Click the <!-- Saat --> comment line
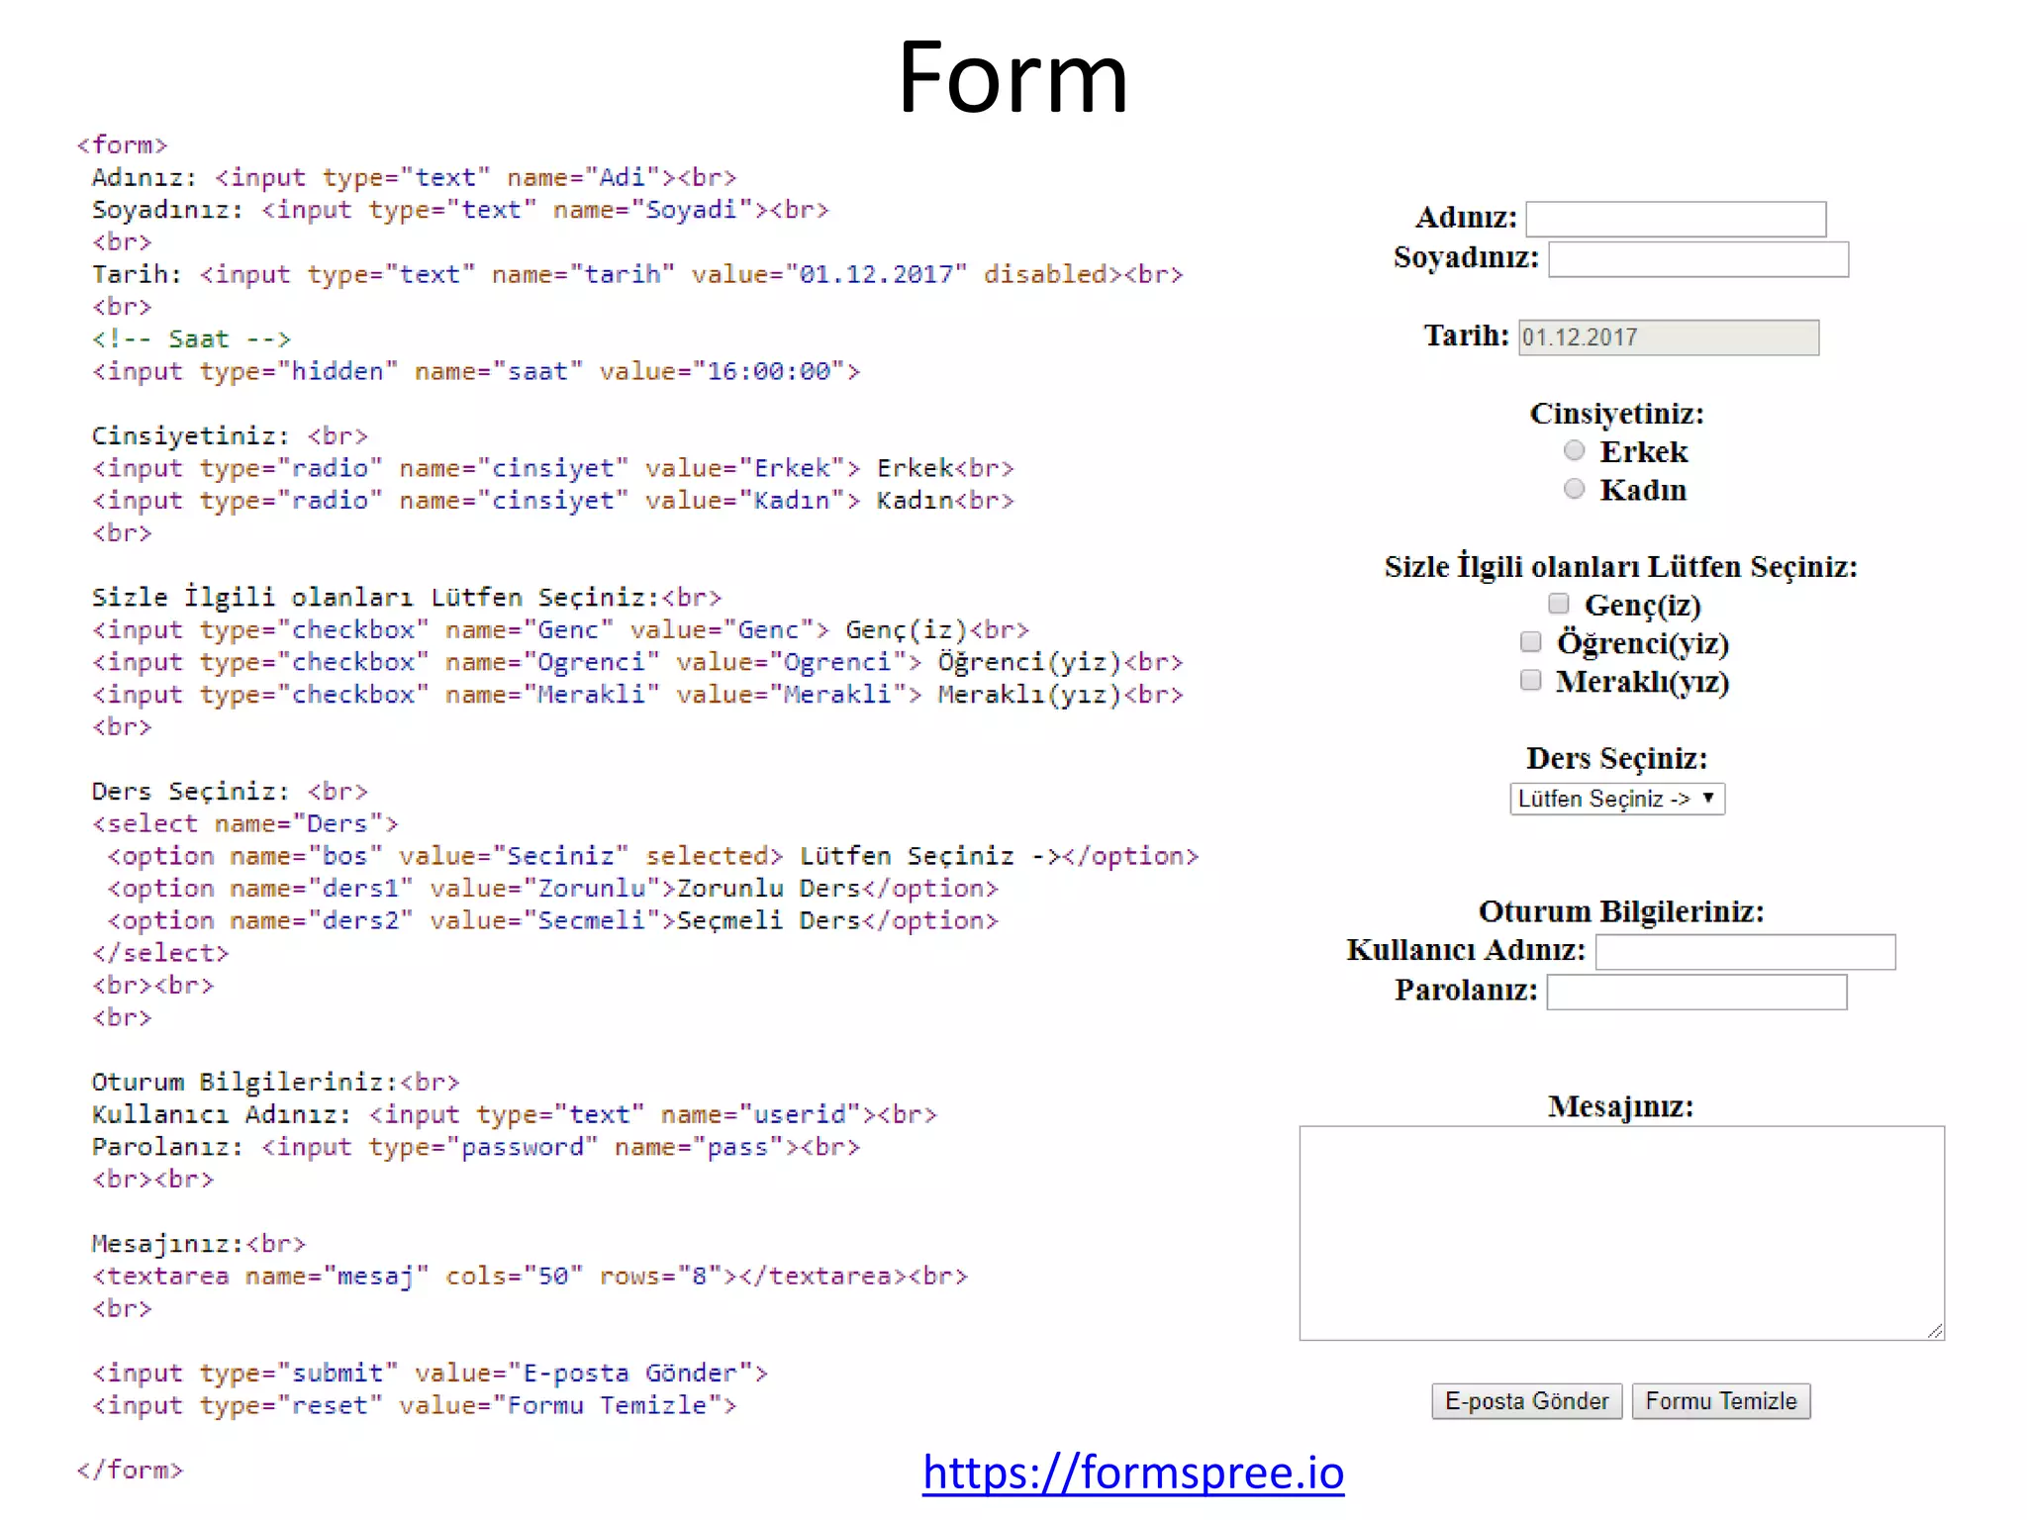This screenshot has height=1520, width=2027. 192,339
